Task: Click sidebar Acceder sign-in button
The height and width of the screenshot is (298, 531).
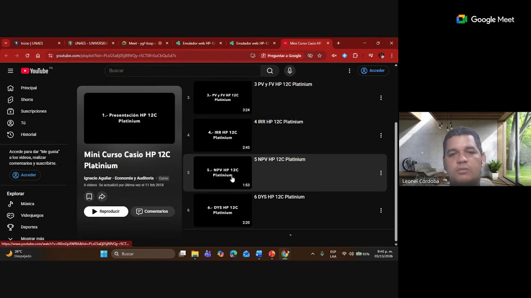Action: coord(24,175)
